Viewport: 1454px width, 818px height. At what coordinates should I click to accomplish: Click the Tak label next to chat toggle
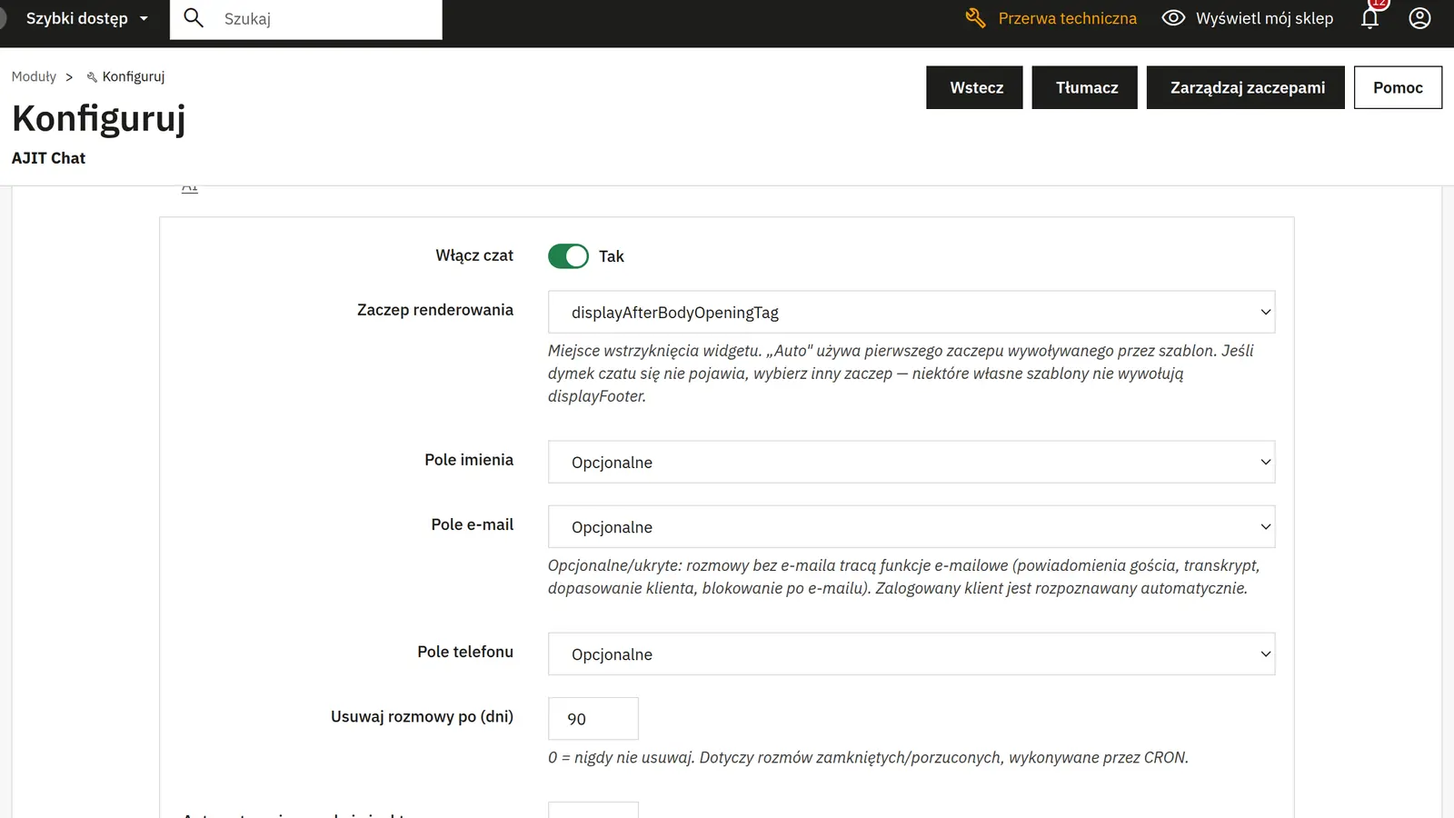point(612,256)
